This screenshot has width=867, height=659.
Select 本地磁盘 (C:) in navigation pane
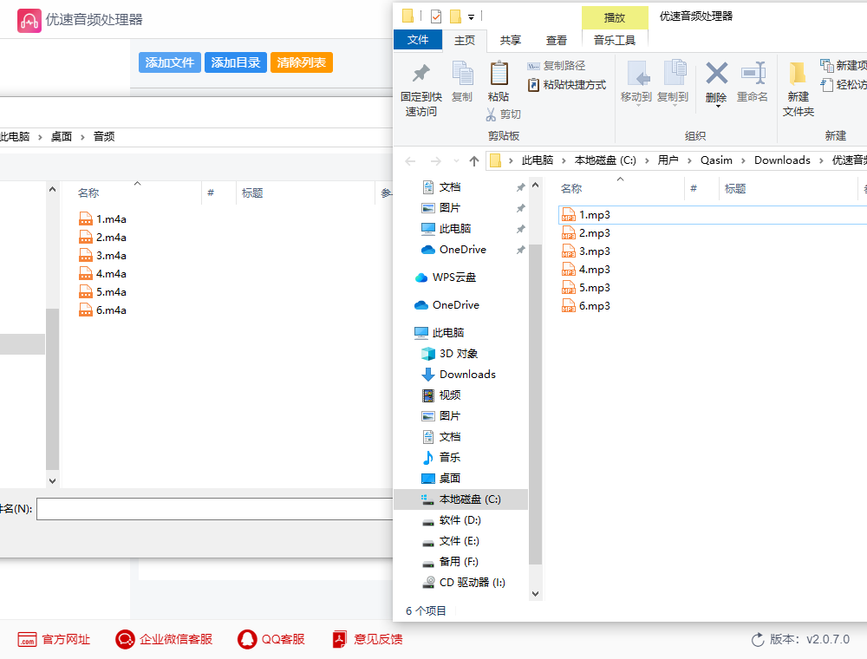pos(460,499)
